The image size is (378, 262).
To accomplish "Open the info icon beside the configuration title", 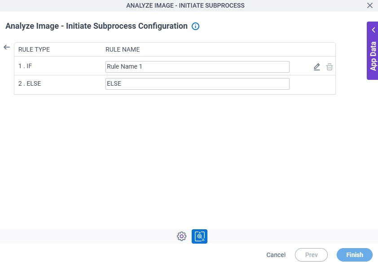I will [195, 26].
